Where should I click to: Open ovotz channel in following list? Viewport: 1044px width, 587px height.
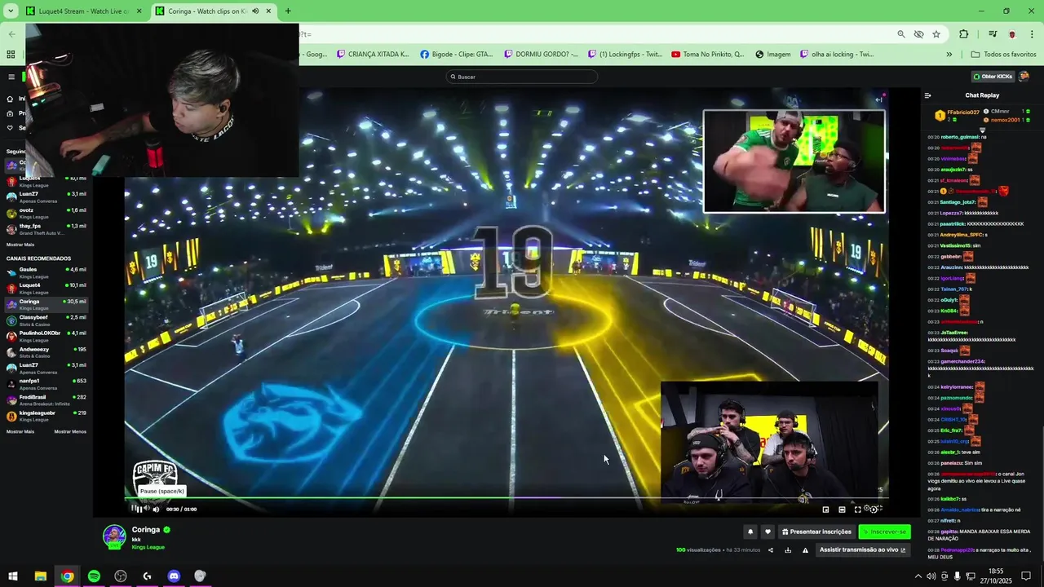click(46, 213)
